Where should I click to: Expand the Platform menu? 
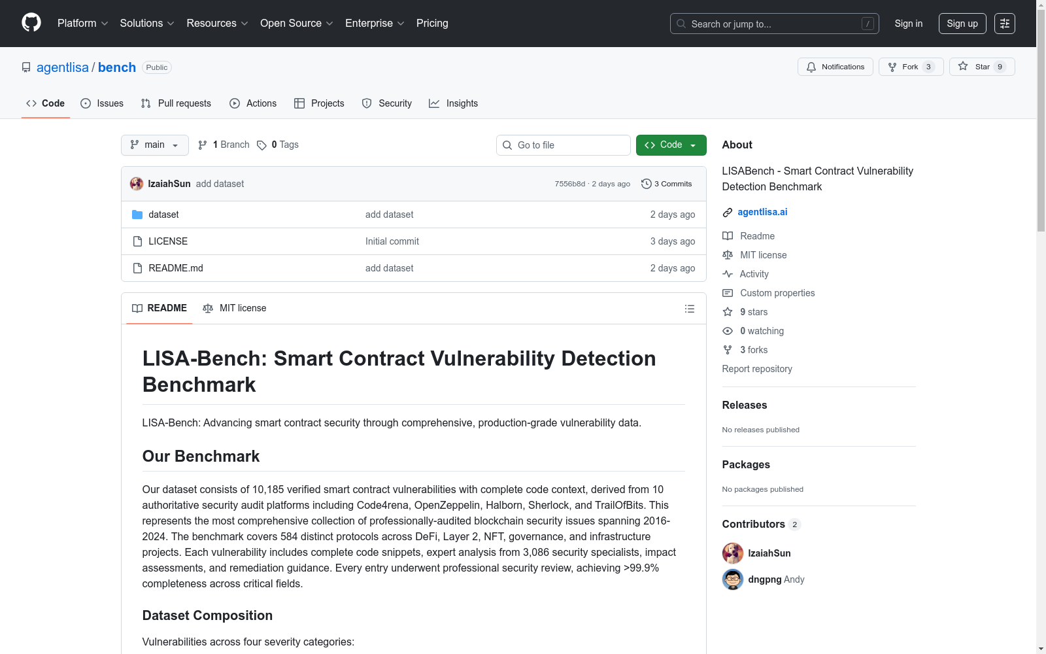click(x=82, y=24)
